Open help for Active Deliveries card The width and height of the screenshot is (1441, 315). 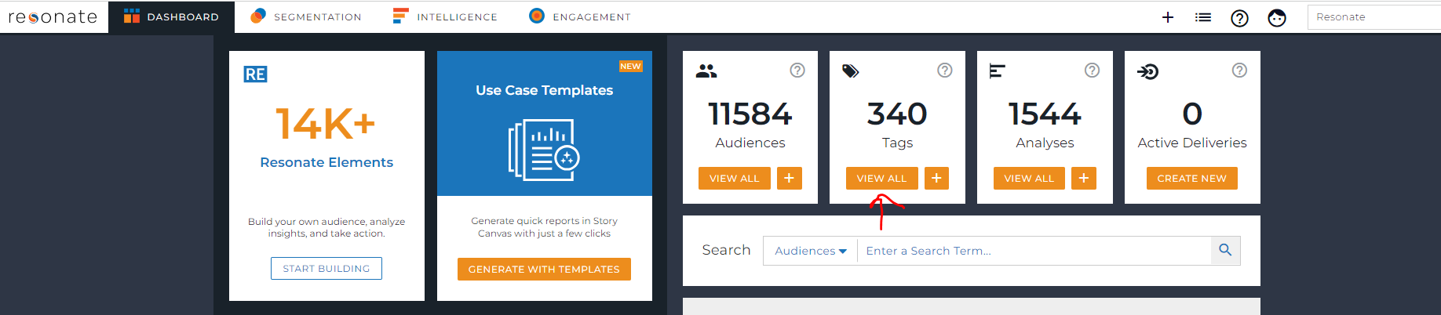pos(1239,71)
